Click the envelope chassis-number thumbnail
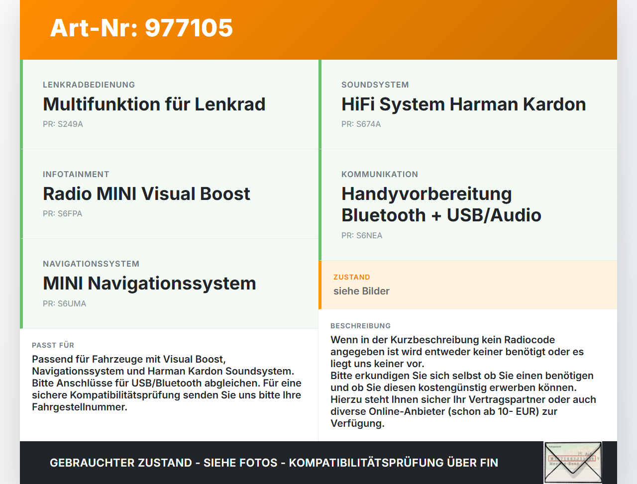 pyautogui.click(x=573, y=463)
